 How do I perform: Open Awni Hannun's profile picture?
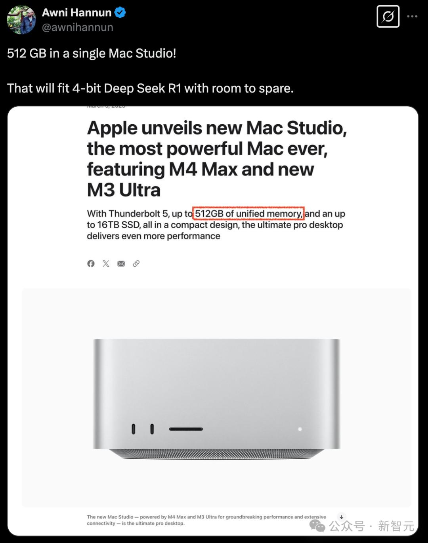coord(21,20)
